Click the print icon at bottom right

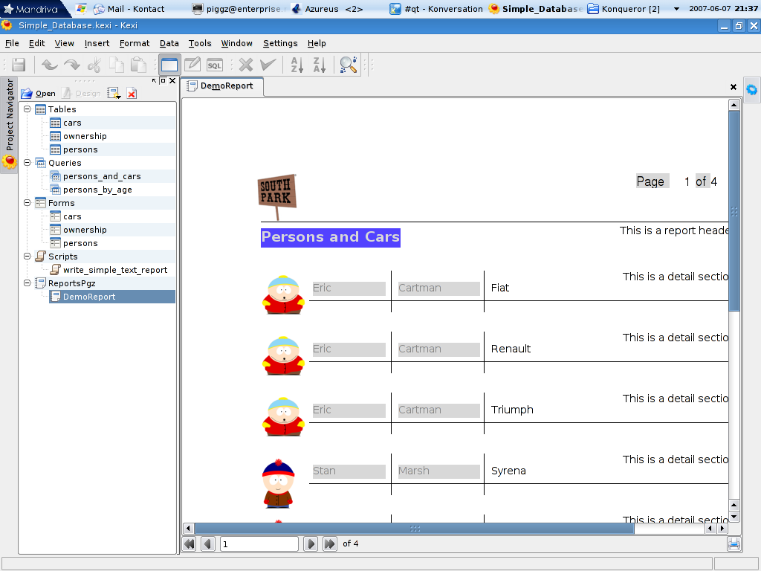pos(734,543)
